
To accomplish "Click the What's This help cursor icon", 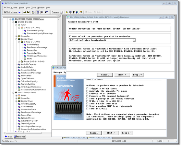I will (46, 12).
